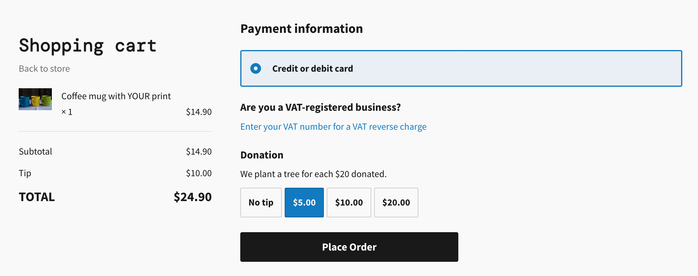The image size is (698, 276).
Task: Click the Payment information heading
Action: tap(302, 29)
